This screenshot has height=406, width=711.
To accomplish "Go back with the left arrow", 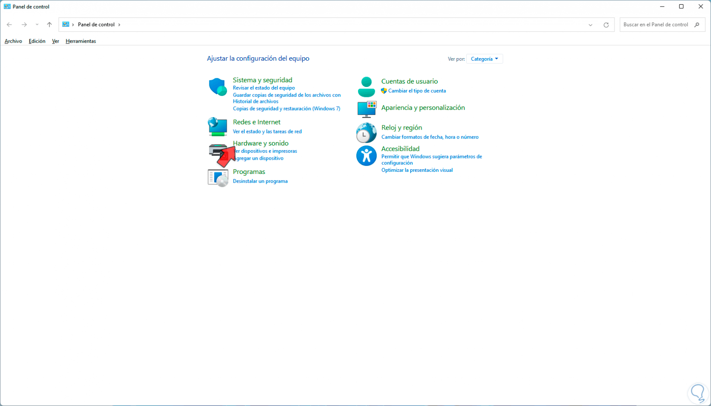I will [x=9, y=25].
